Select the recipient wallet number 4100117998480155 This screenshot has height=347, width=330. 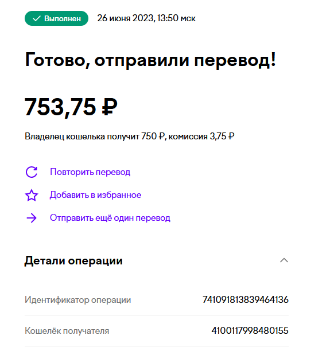250,330
